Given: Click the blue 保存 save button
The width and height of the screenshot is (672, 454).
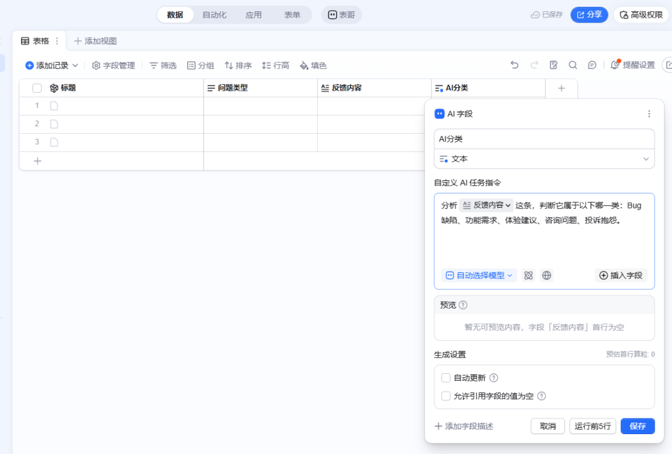Looking at the screenshot, I should [x=638, y=426].
